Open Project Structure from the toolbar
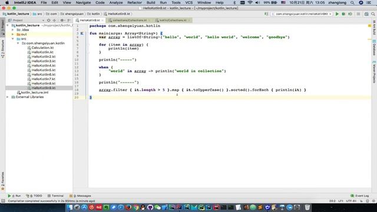 (366, 14)
